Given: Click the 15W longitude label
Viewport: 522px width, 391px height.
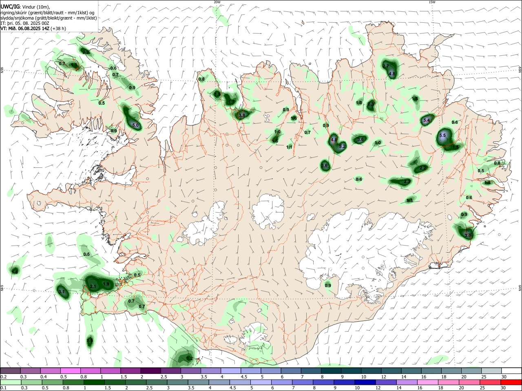Looking at the screenshot, I should [x=432, y=2].
